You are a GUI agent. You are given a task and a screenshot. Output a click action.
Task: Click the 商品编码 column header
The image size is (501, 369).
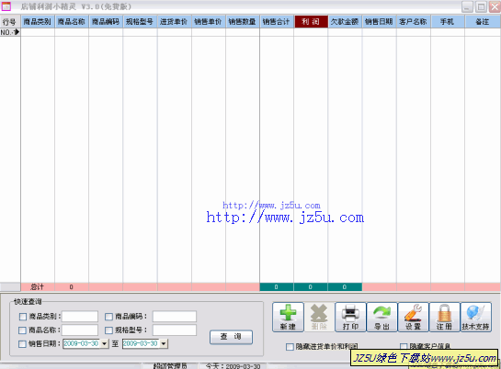click(106, 22)
